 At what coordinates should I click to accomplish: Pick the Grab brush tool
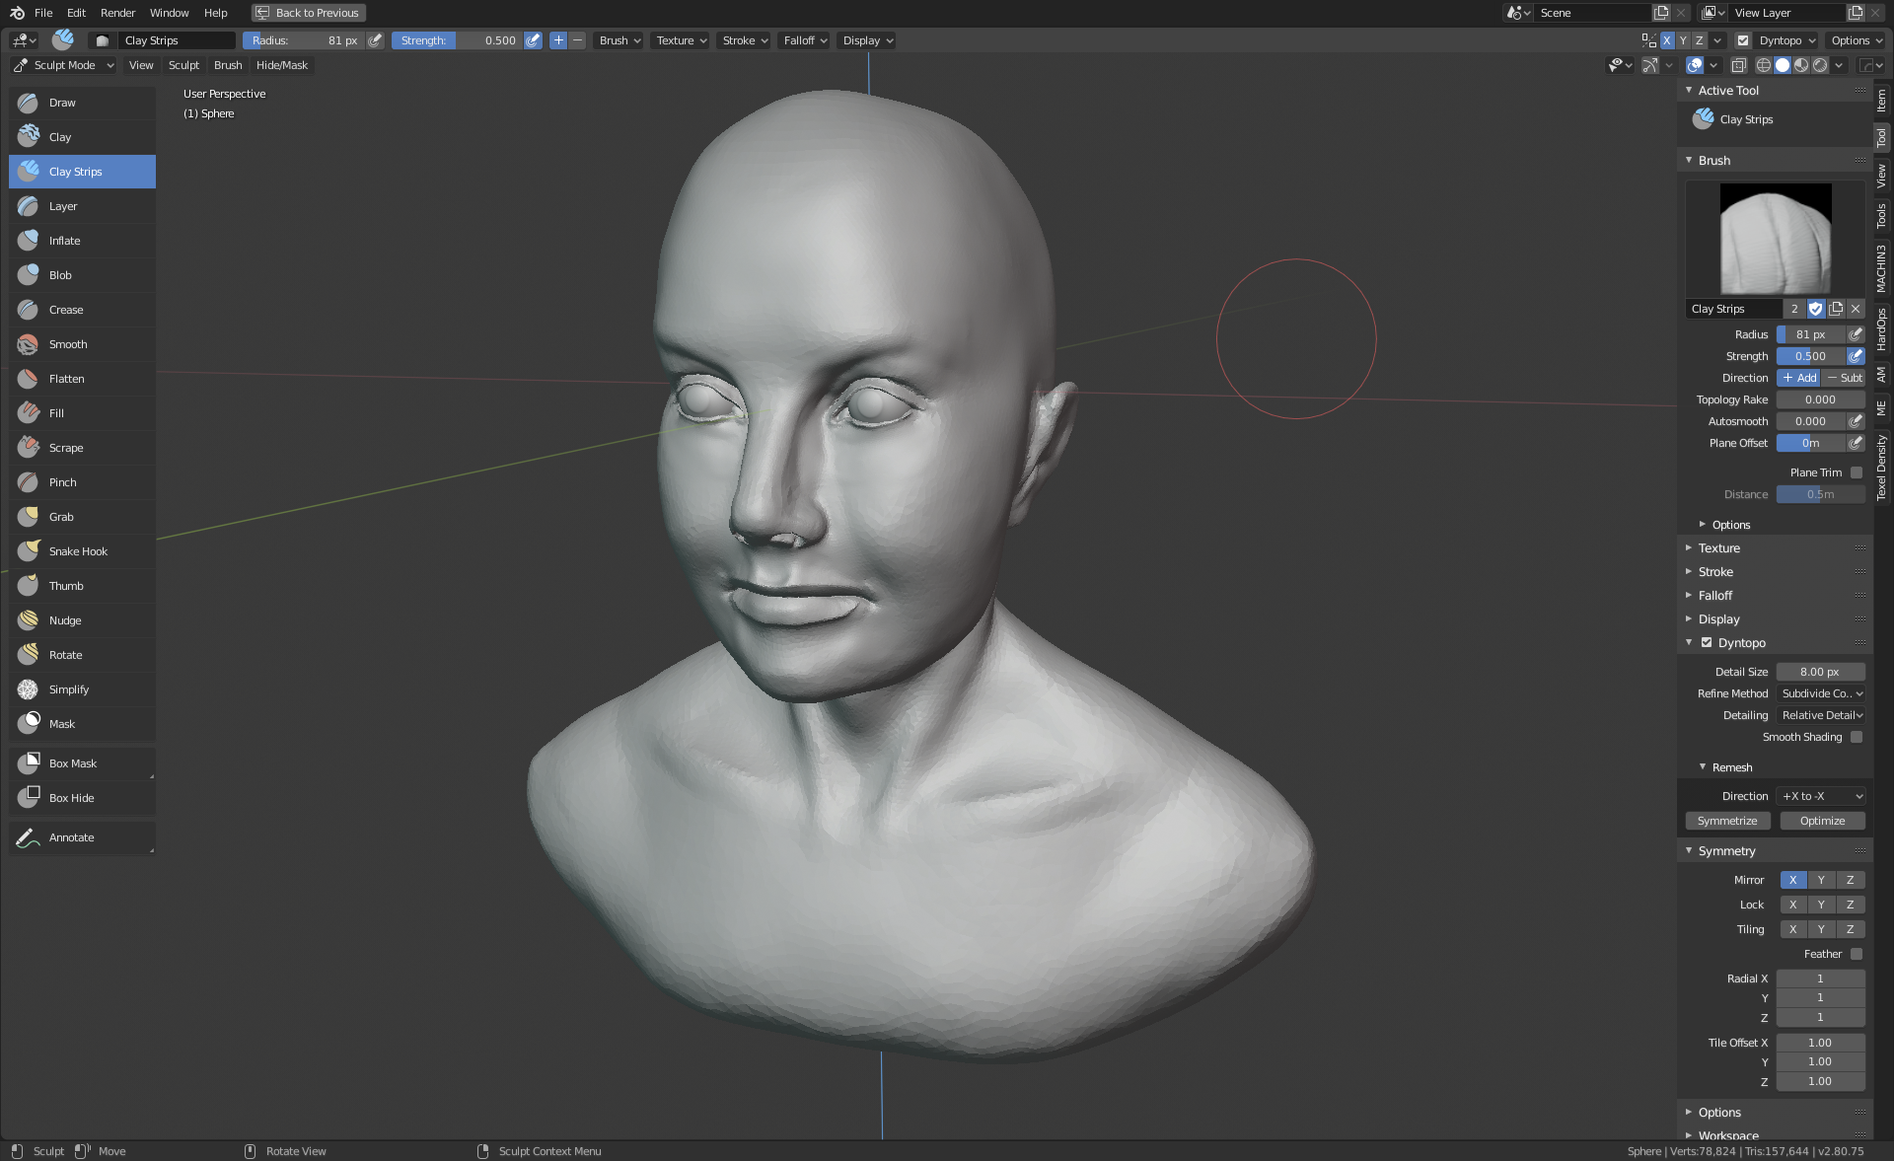(x=61, y=517)
